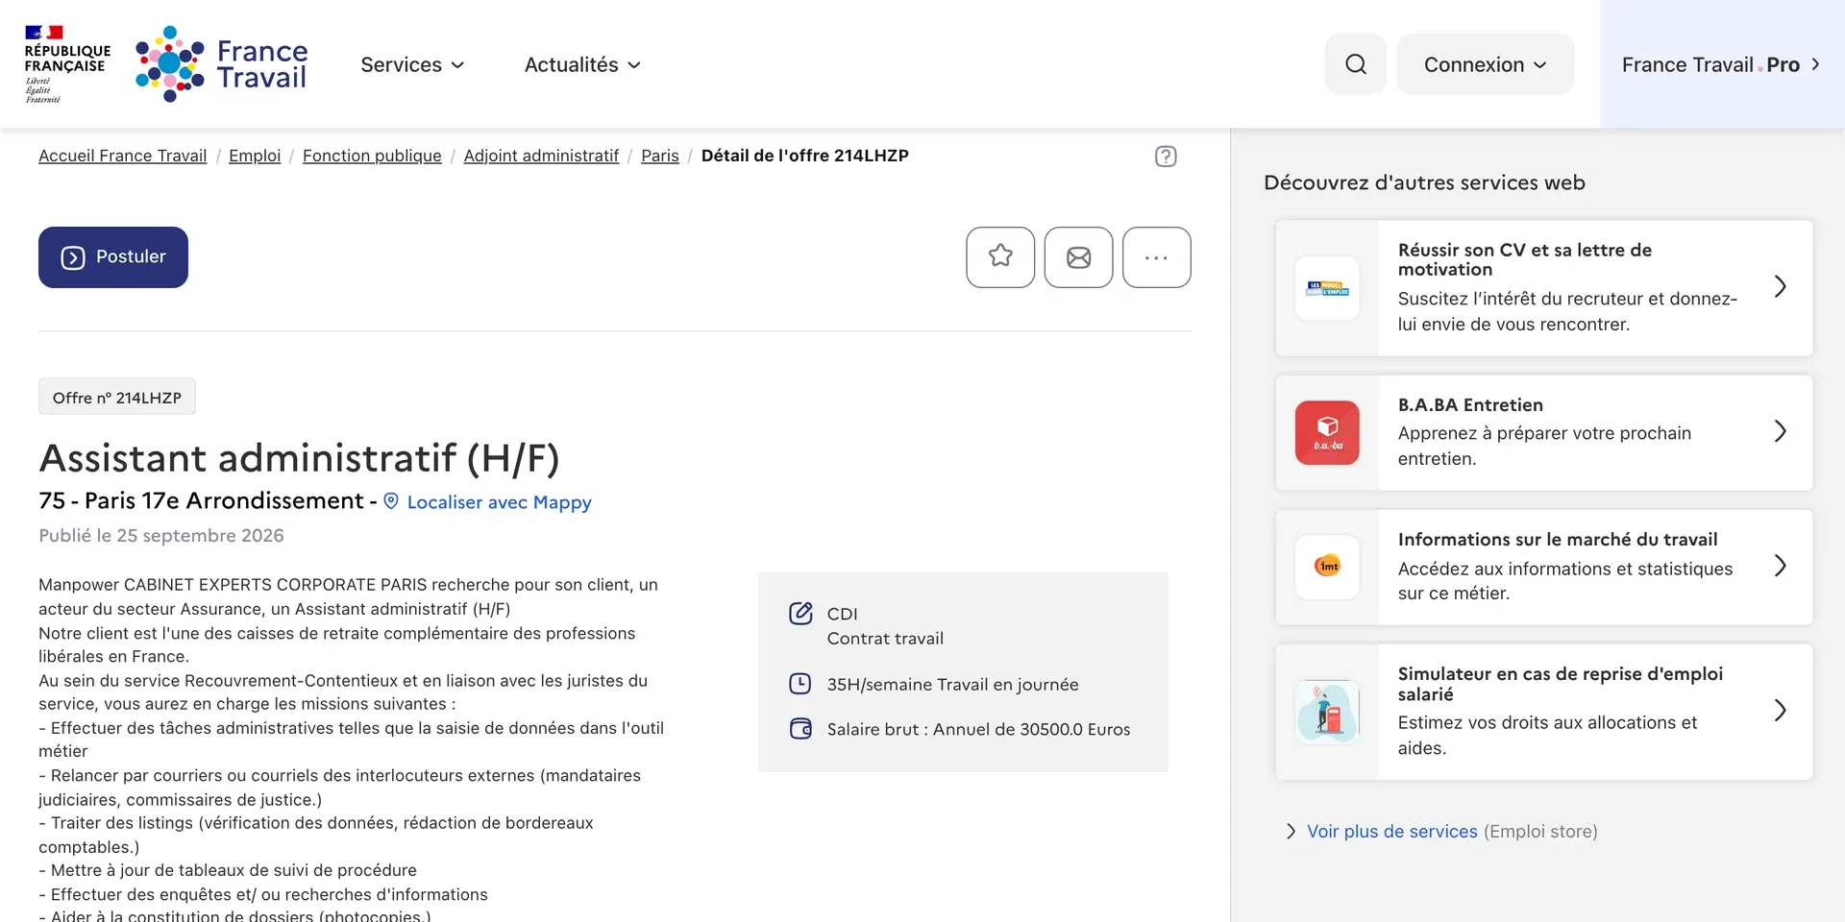This screenshot has height=922, width=1845.
Task: Open the Fonction publique breadcrumb
Action: click(x=372, y=156)
